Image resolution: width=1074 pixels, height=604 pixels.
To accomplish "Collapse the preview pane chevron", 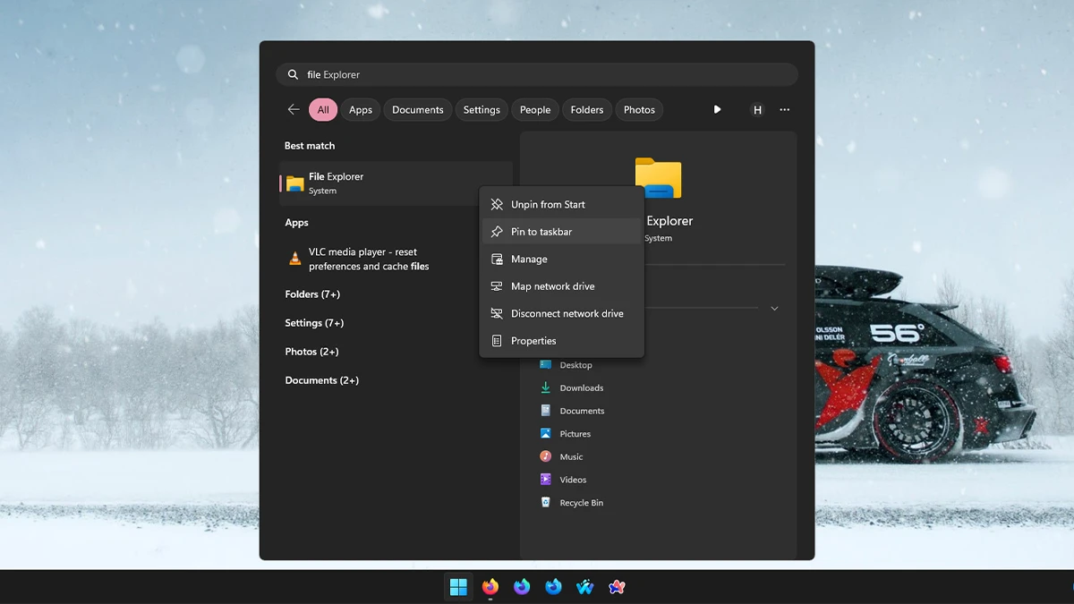I will pos(774,308).
